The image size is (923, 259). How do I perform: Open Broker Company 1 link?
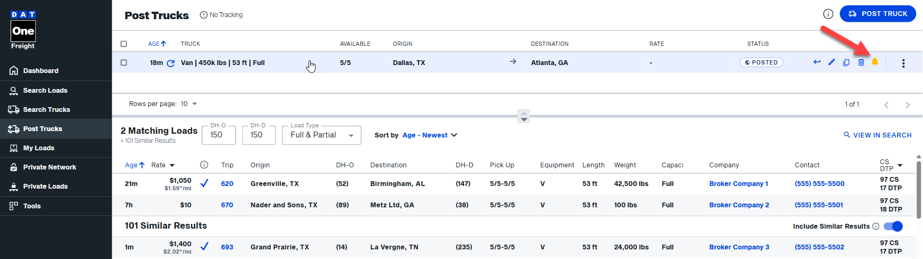[x=738, y=184]
